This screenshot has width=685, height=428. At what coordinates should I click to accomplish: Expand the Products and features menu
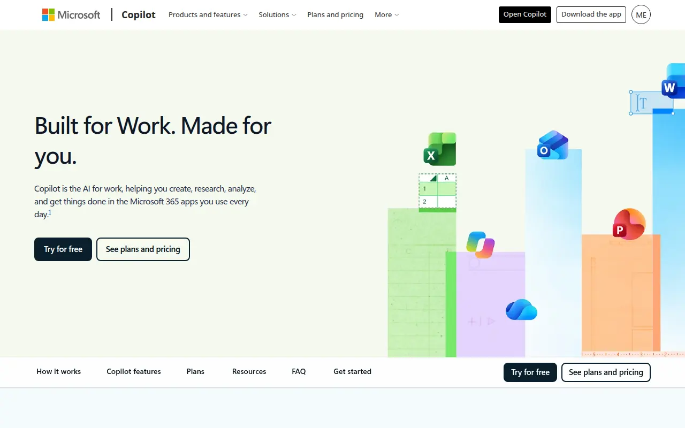tap(208, 15)
